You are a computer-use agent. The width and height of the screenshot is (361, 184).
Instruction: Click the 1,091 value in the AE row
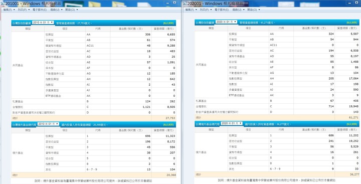tap(171, 62)
